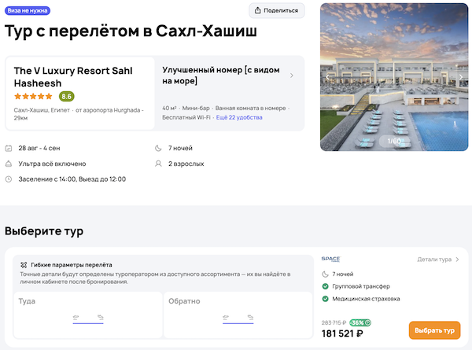Click the Выбрать тур button
The width and height of the screenshot is (472, 350).
[x=434, y=330]
